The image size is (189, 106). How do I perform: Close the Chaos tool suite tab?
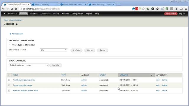tap(85, 4)
